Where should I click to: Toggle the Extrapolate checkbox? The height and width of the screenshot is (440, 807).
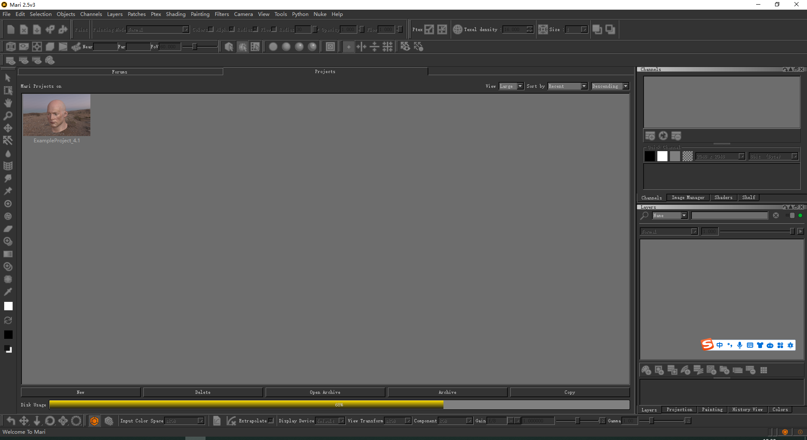(271, 421)
